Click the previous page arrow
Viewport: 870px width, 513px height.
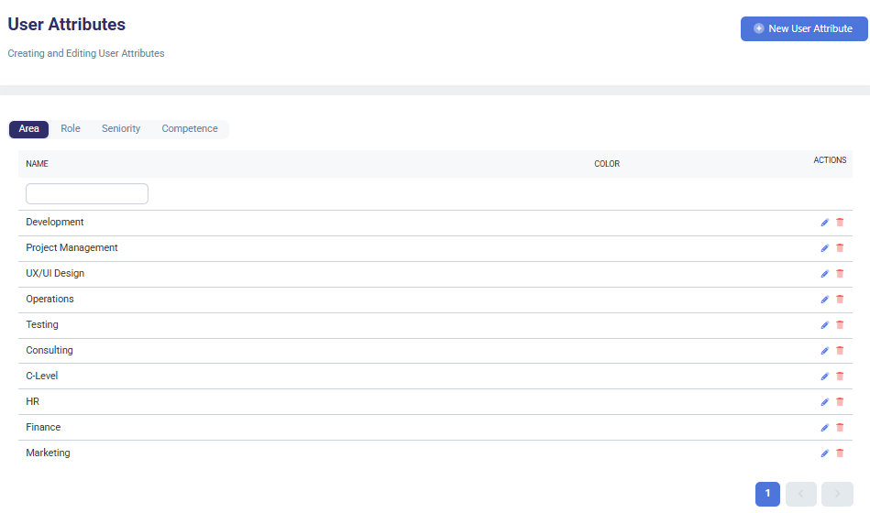[x=801, y=494]
